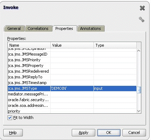Edit the 'DEMOIN' value cell
151x140 pixels.
[72, 88]
